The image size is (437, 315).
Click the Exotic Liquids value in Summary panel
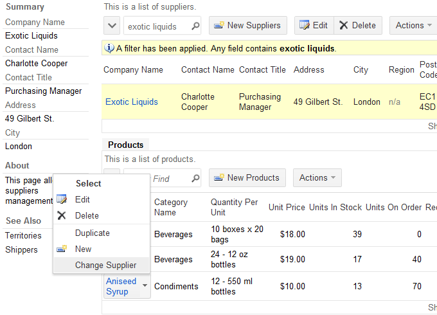click(x=31, y=36)
